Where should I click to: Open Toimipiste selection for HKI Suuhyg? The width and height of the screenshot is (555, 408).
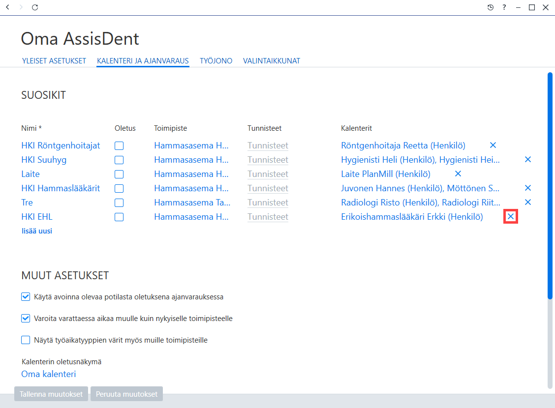(x=191, y=160)
